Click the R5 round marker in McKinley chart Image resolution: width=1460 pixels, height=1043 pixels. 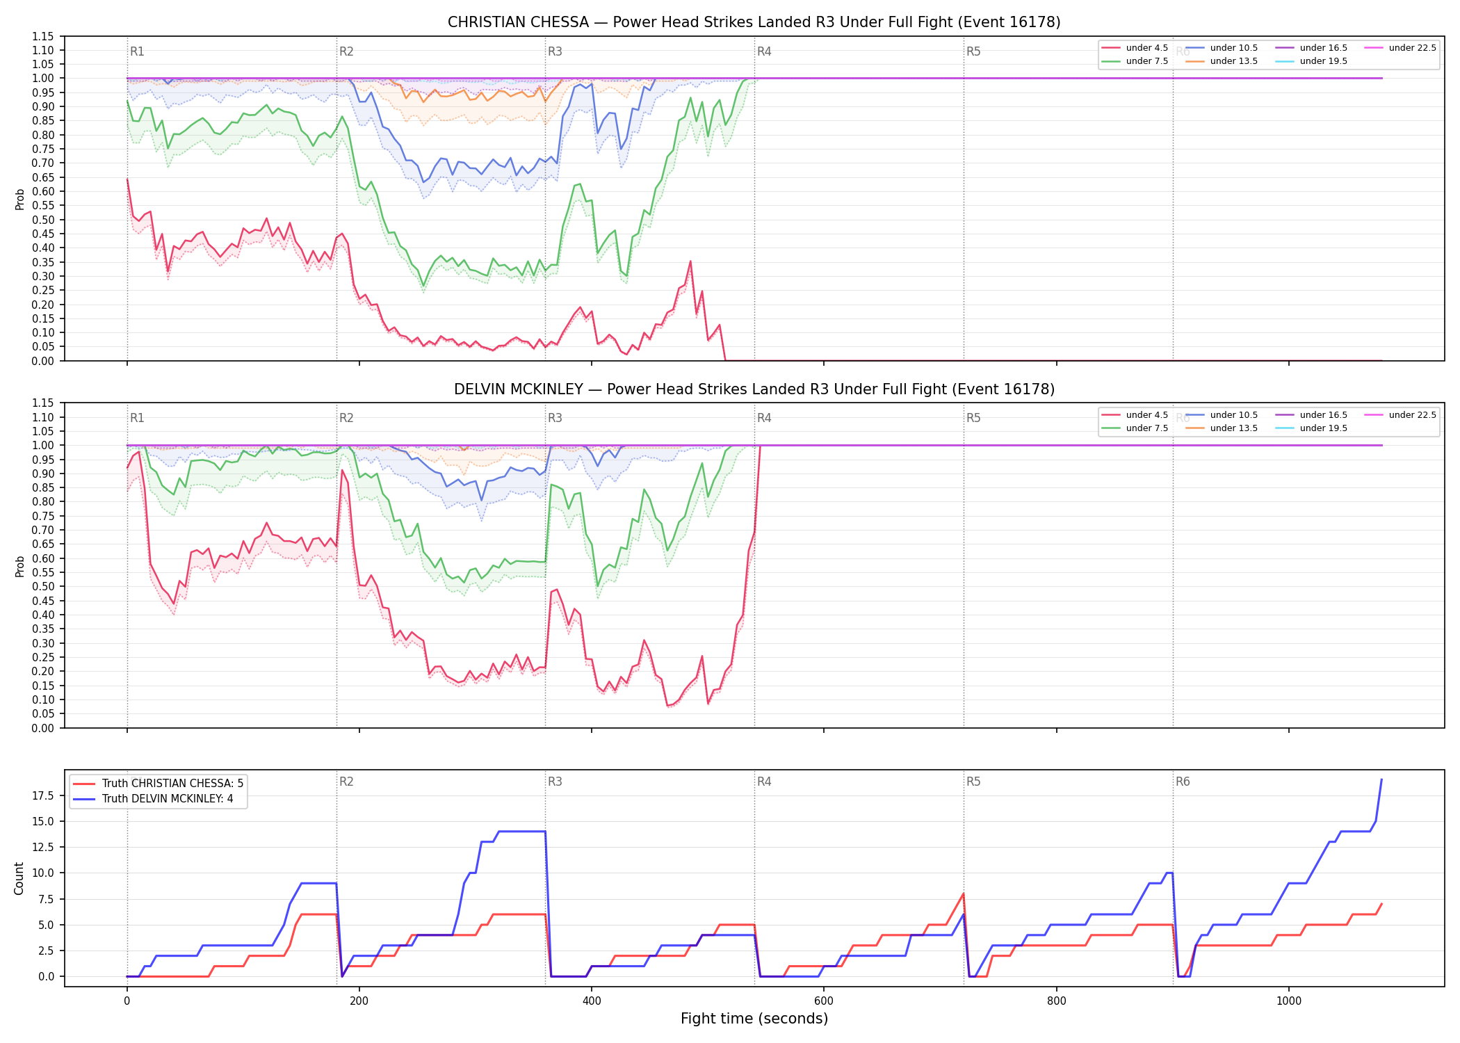(973, 418)
